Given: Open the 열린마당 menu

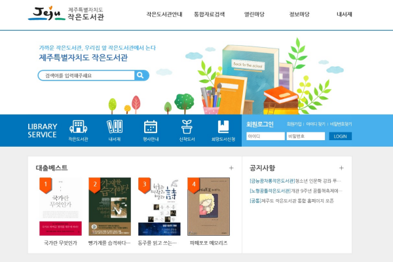Looking at the screenshot, I should [x=254, y=14].
